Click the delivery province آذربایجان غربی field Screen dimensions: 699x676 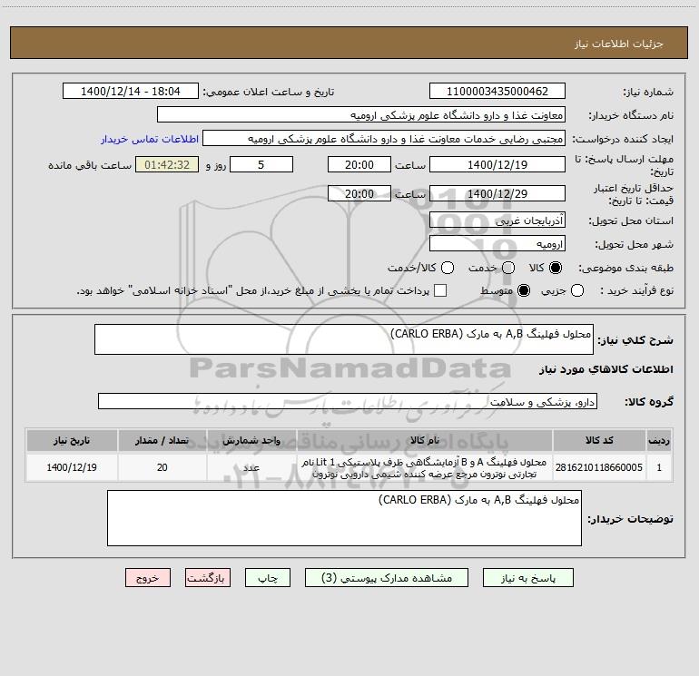click(x=497, y=220)
